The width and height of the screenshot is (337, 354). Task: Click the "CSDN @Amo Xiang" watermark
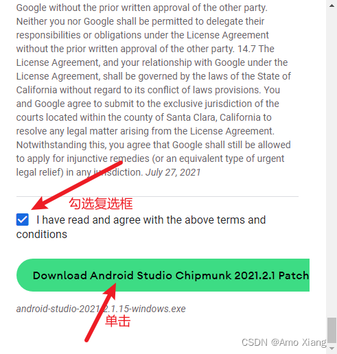[x=284, y=342]
